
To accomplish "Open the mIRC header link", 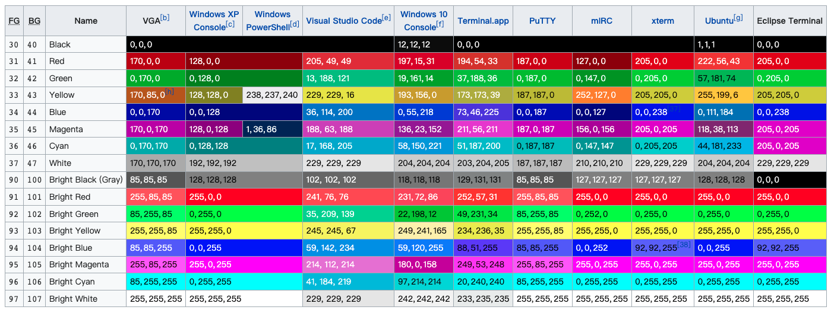I will [x=602, y=21].
